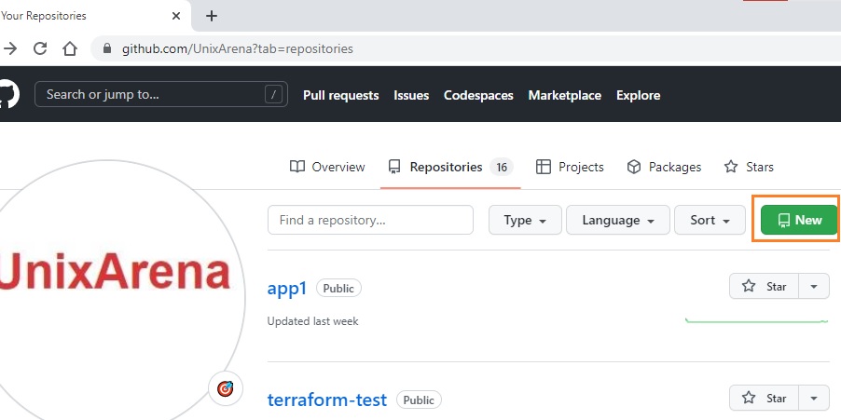Open Codespaces page
The width and height of the screenshot is (841, 420).
point(478,95)
